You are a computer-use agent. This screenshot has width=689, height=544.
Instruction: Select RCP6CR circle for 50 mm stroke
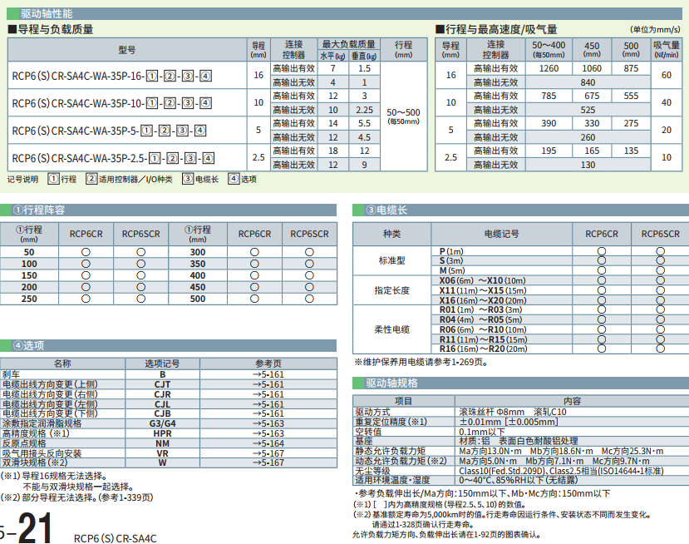(86, 252)
